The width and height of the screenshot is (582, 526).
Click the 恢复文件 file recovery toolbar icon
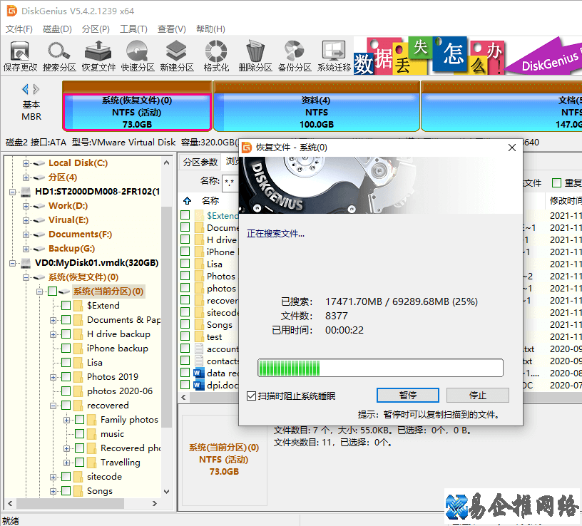(98, 56)
